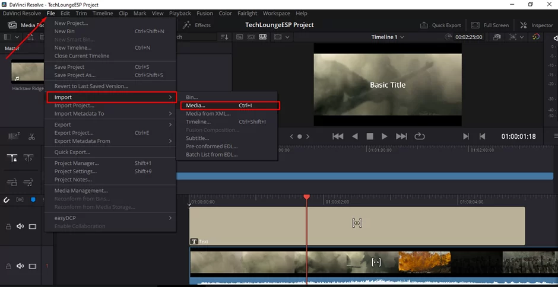The width and height of the screenshot is (558, 287).
Task: Select the split clip scissors icon
Action: (31, 136)
